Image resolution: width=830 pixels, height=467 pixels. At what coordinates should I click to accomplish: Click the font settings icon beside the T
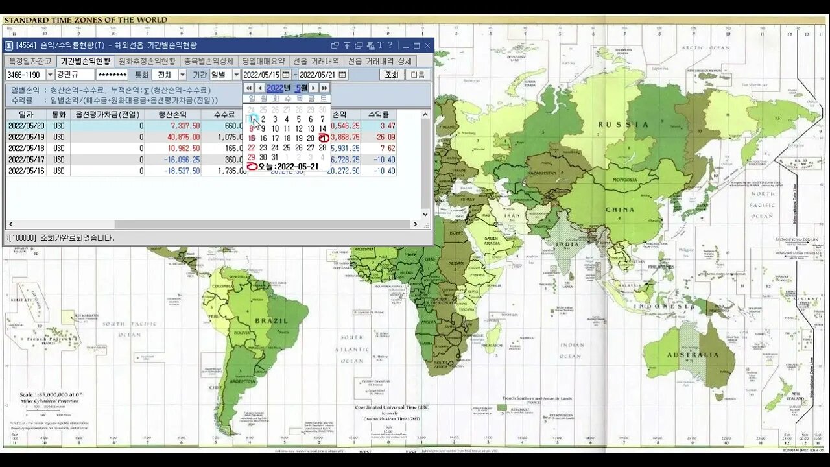(x=370, y=45)
